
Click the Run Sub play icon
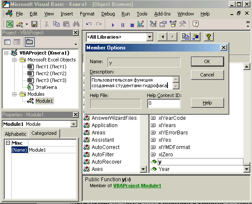tap(113, 25)
